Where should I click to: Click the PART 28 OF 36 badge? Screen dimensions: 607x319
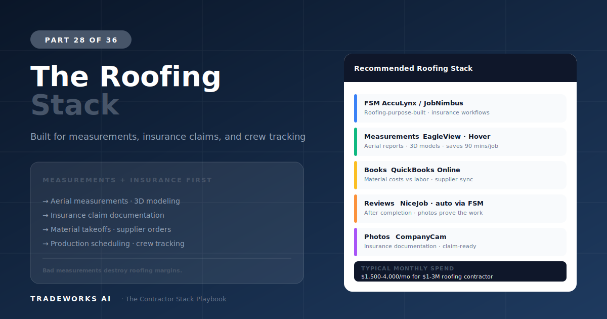tap(81, 39)
